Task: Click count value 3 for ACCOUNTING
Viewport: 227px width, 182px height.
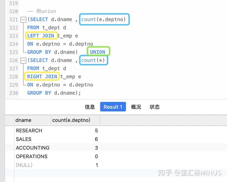Action: click(x=96, y=148)
